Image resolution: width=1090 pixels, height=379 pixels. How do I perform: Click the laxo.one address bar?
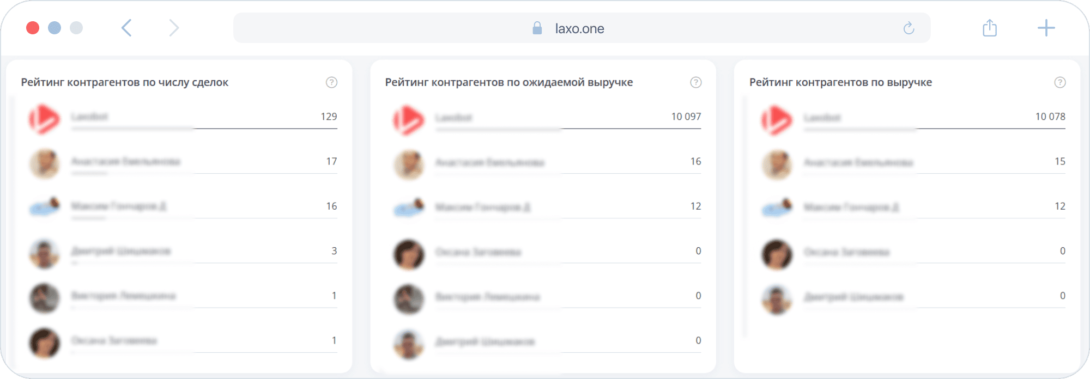coord(580,28)
